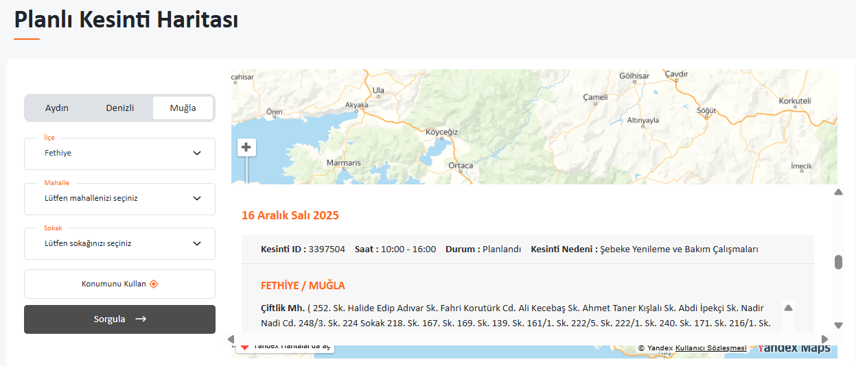This screenshot has width=856, height=366.
Task: Open the Mahalle neighborhood dropdown
Action: tap(119, 199)
